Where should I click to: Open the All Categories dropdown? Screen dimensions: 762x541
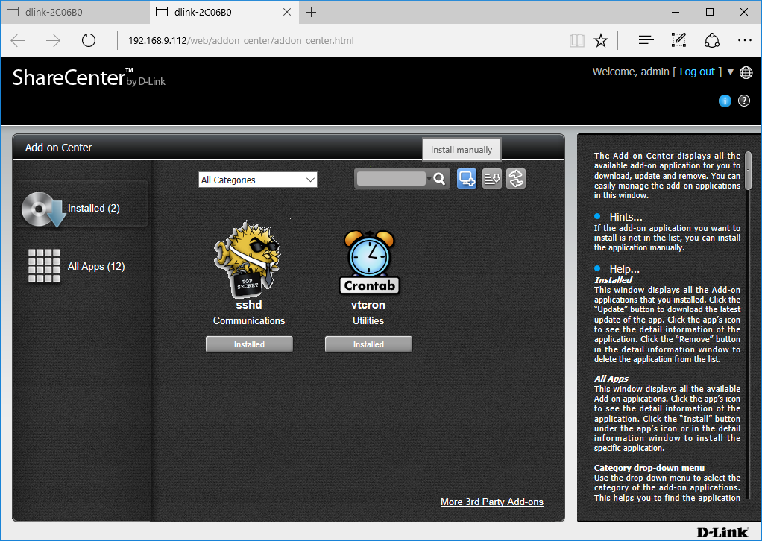257,180
